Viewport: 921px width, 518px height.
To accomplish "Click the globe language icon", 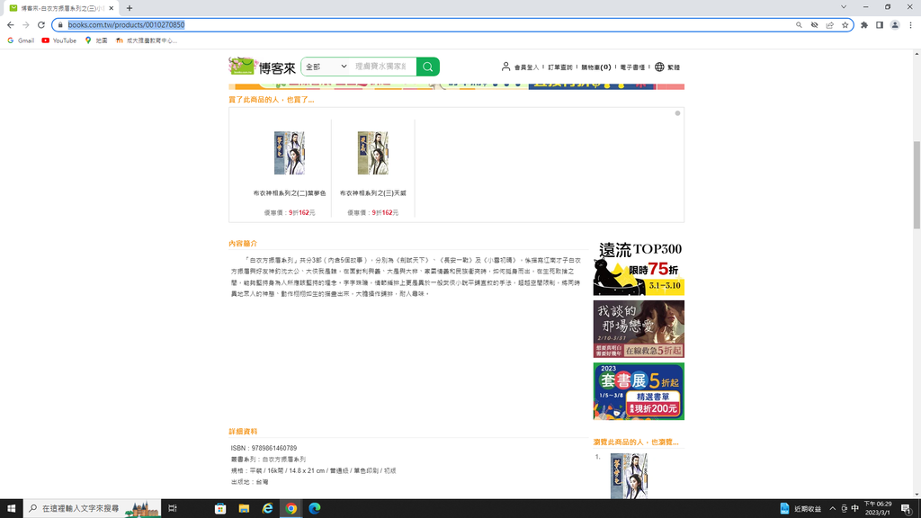I will pos(659,67).
